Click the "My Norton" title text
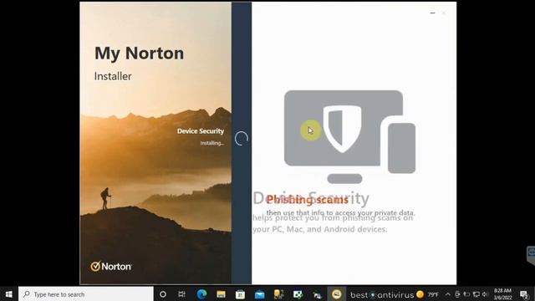Viewport: 535px width, 301px height. tap(140, 54)
